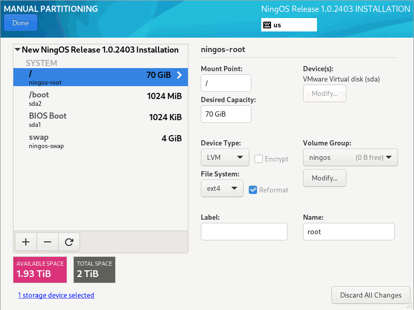Click the TOTAL SPACE 2 TiB box
The width and height of the screenshot is (414, 310).
coord(94,270)
